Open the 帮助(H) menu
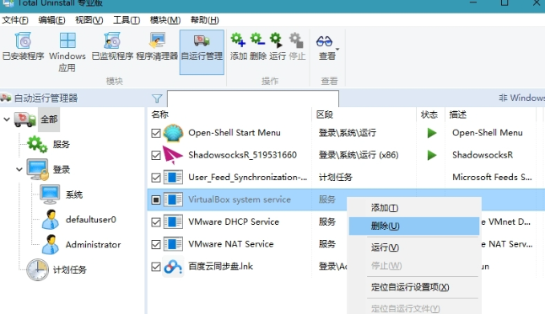545x314 pixels. click(x=205, y=20)
